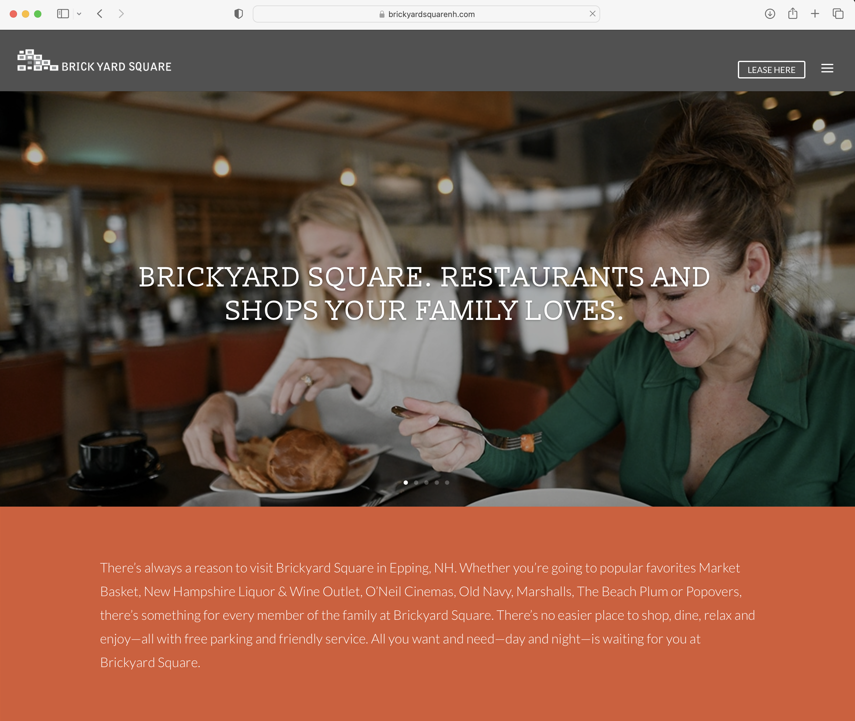The height and width of the screenshot is (721, 855).
Task: Click the brickyardsquarenh.com address field
Action: click(x=426, y=14)
